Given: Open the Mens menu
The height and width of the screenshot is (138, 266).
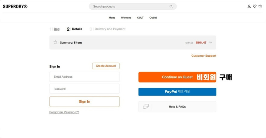Looking at the screenshot, I should tap(112, 17).
